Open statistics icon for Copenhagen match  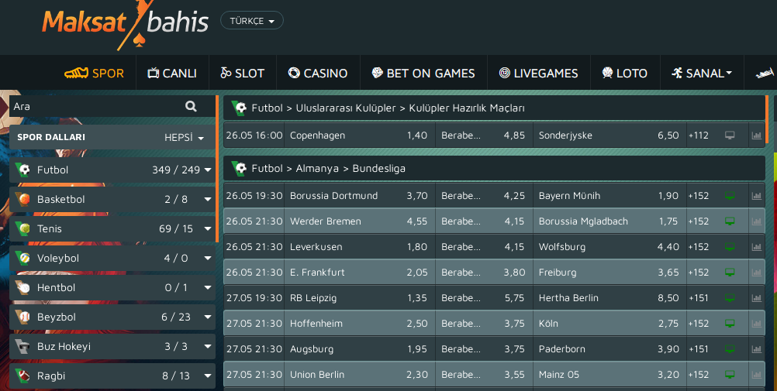pyautogui.click(x=756, y=135)
